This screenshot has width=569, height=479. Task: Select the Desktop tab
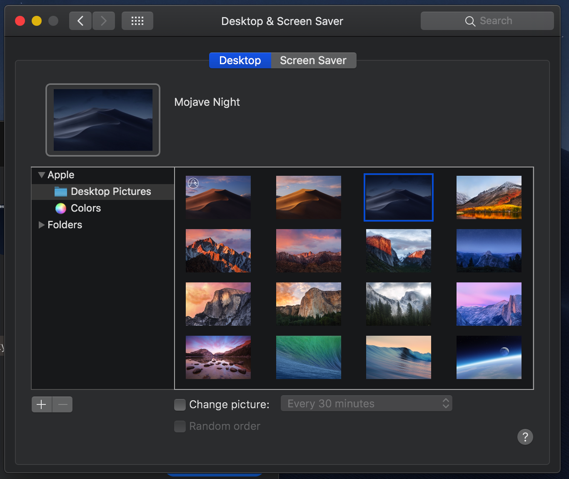[240, 60]
